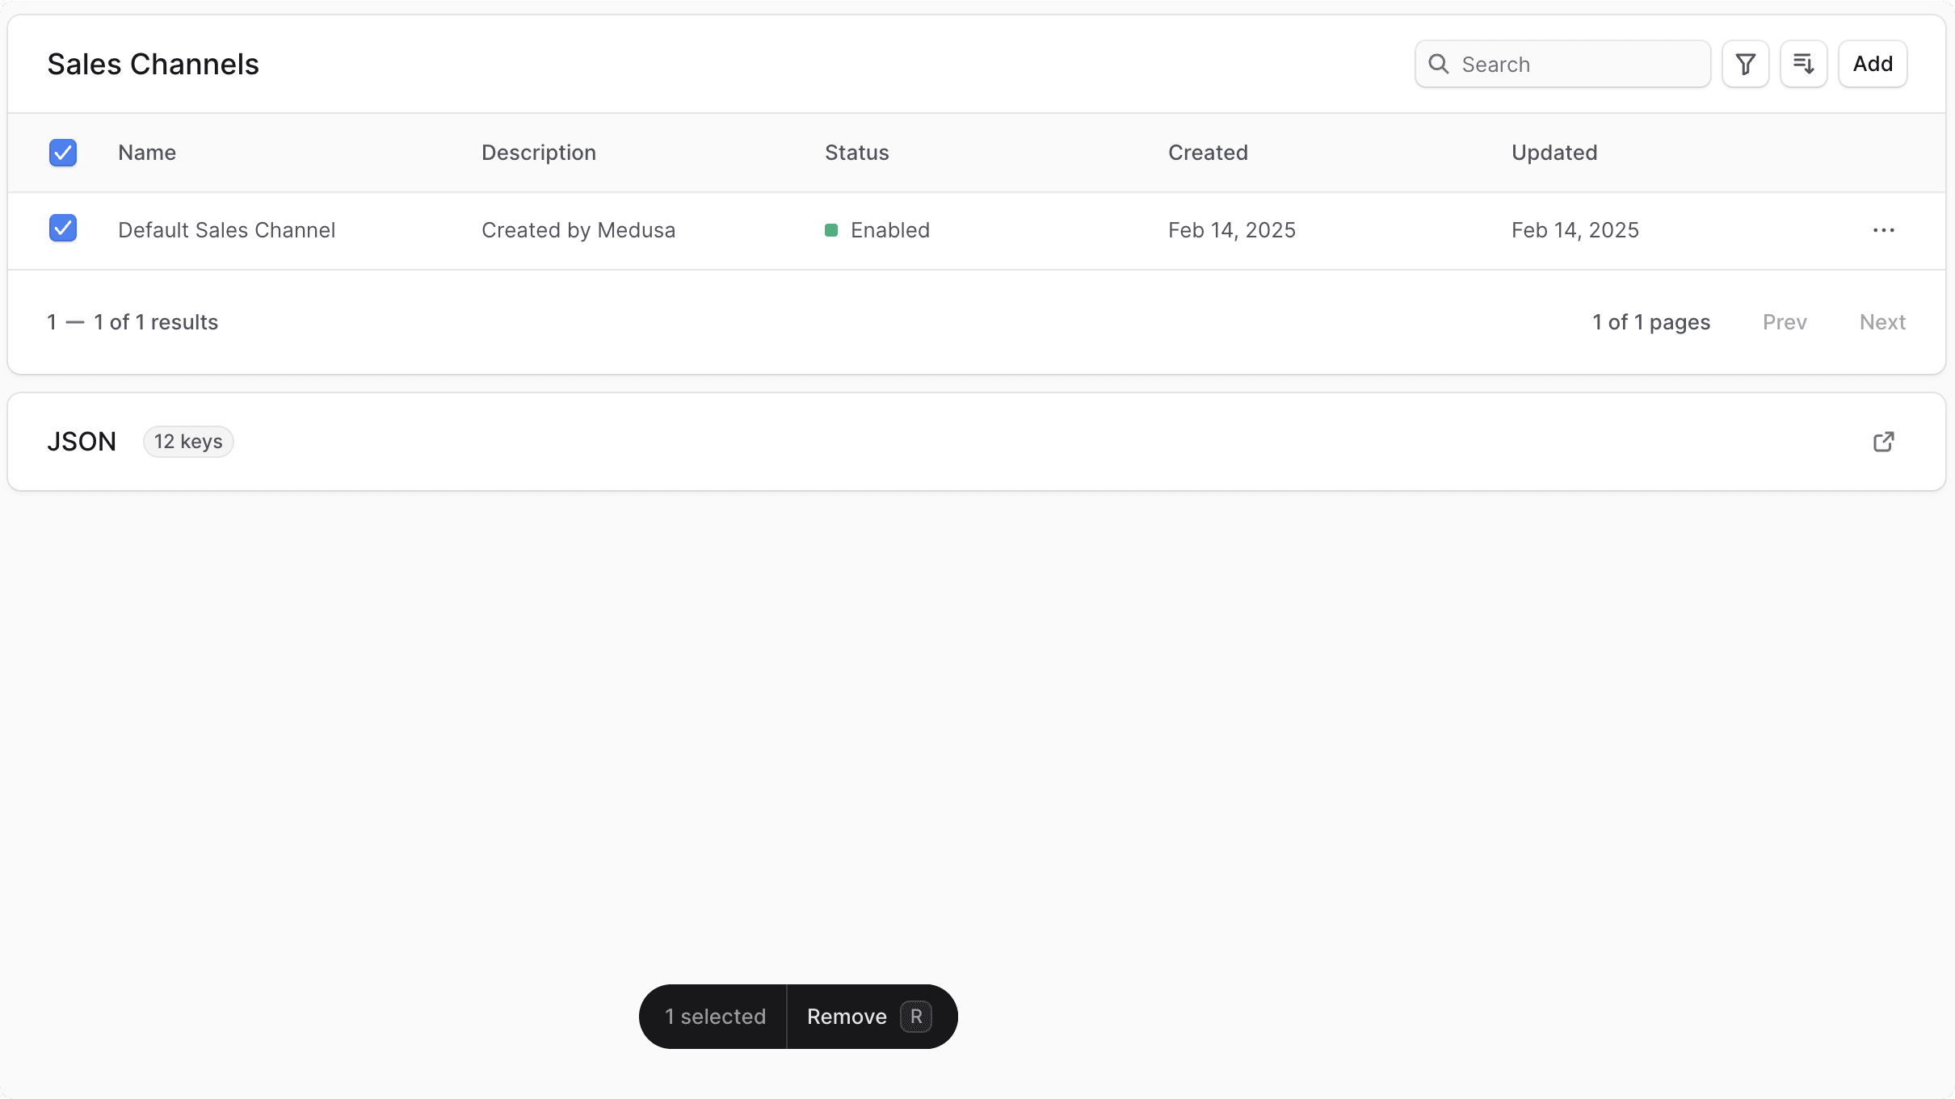Click the 12 keys badge beside JSON
Viewport: 1955px width, 1099px height.
pos(187,441)
